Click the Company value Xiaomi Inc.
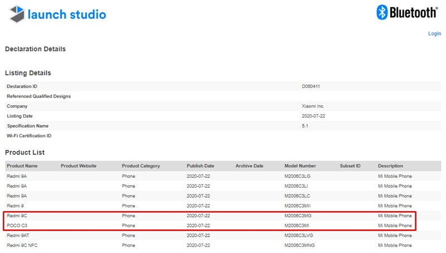The height and width of the screenshot is (253, 446). coord(313,106)
